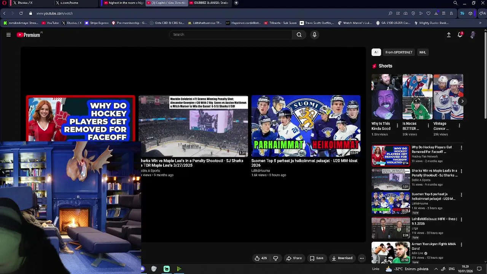Viewport: 487px width, 274px height.
Task: Open the Create upload icon
Action: 449,35
